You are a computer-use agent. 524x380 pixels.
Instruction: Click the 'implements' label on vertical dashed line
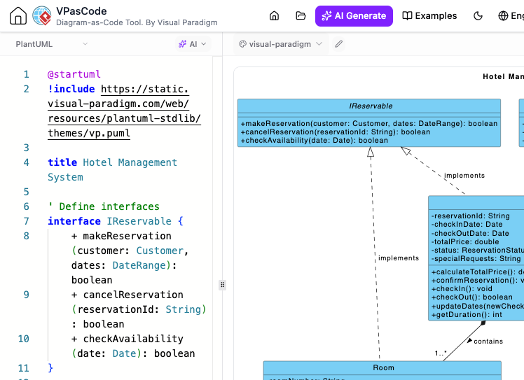coord(399,258)
